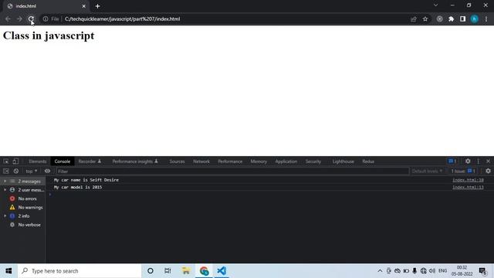The height and width of the screenshot is (278, 494).
Task: Go back to previous page
Action: coord(8,19)
